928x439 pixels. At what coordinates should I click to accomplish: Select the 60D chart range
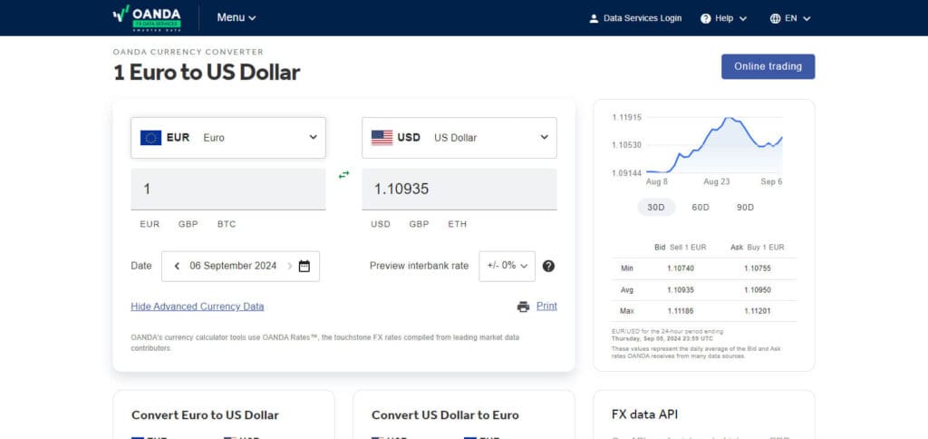tap(701, 208)
